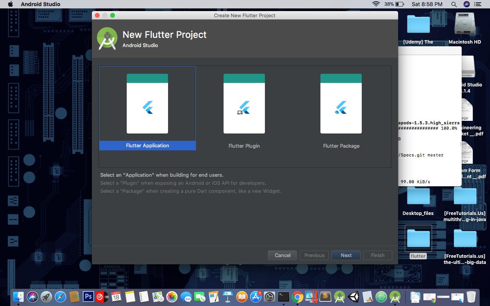Cancel the new Flutter project wizard
Screen dimensions: 490x306
[x=282, y=255]
